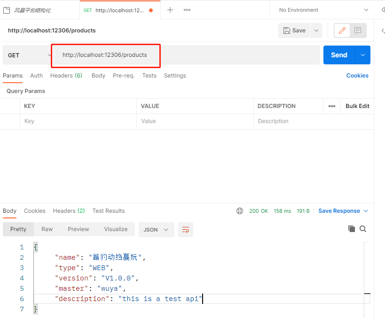385x318 pixels.
Task: Click the request URL input field
Action: point(188,55)
